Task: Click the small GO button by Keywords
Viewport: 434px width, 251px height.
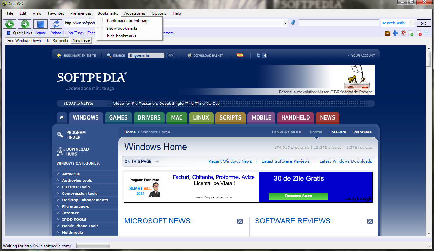Action: pyautogui.click(x=171, y=55)
